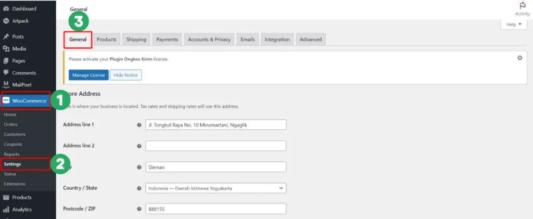Click the empty Address line 2 field
The width and height of the screenshot is (533, 219).
pos(216,146)
